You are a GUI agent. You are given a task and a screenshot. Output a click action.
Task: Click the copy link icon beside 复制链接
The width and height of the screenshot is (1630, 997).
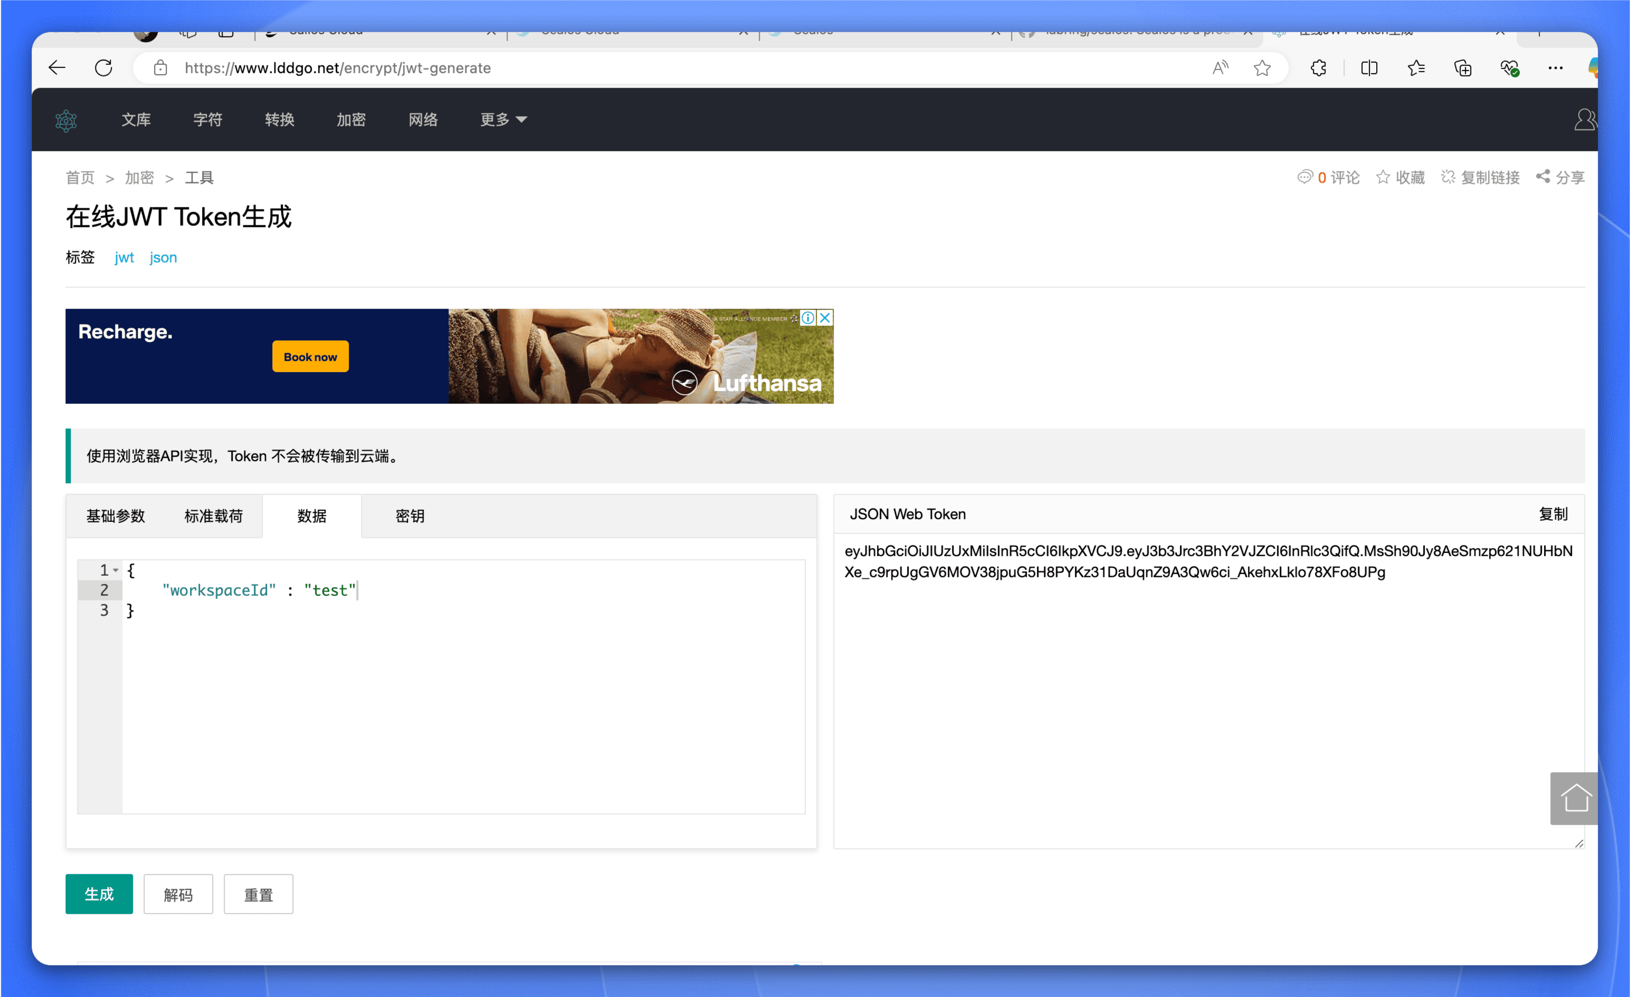[1447, 177]
